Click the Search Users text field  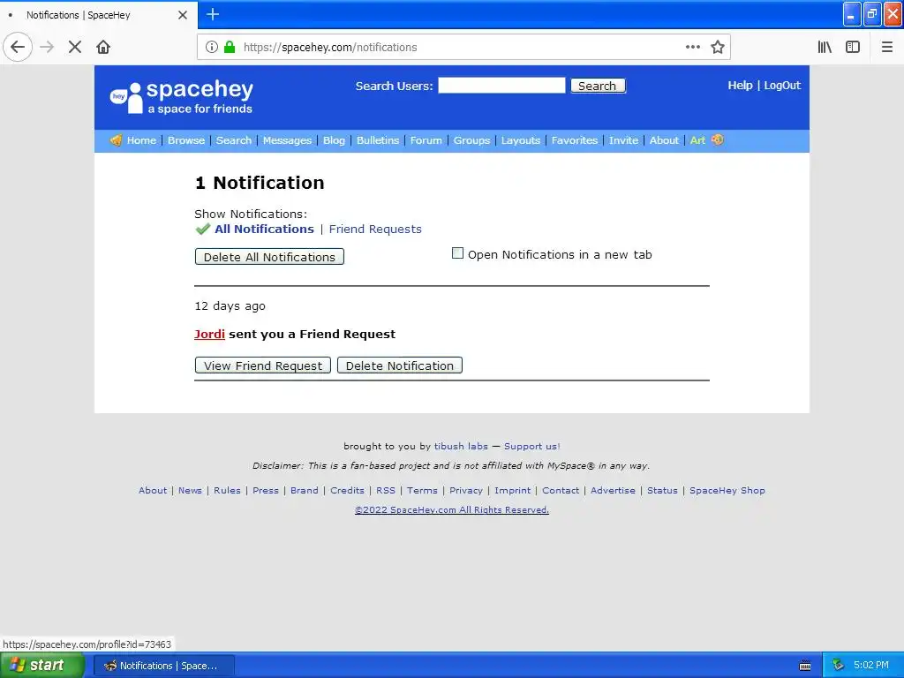click(x=501, y=86)
